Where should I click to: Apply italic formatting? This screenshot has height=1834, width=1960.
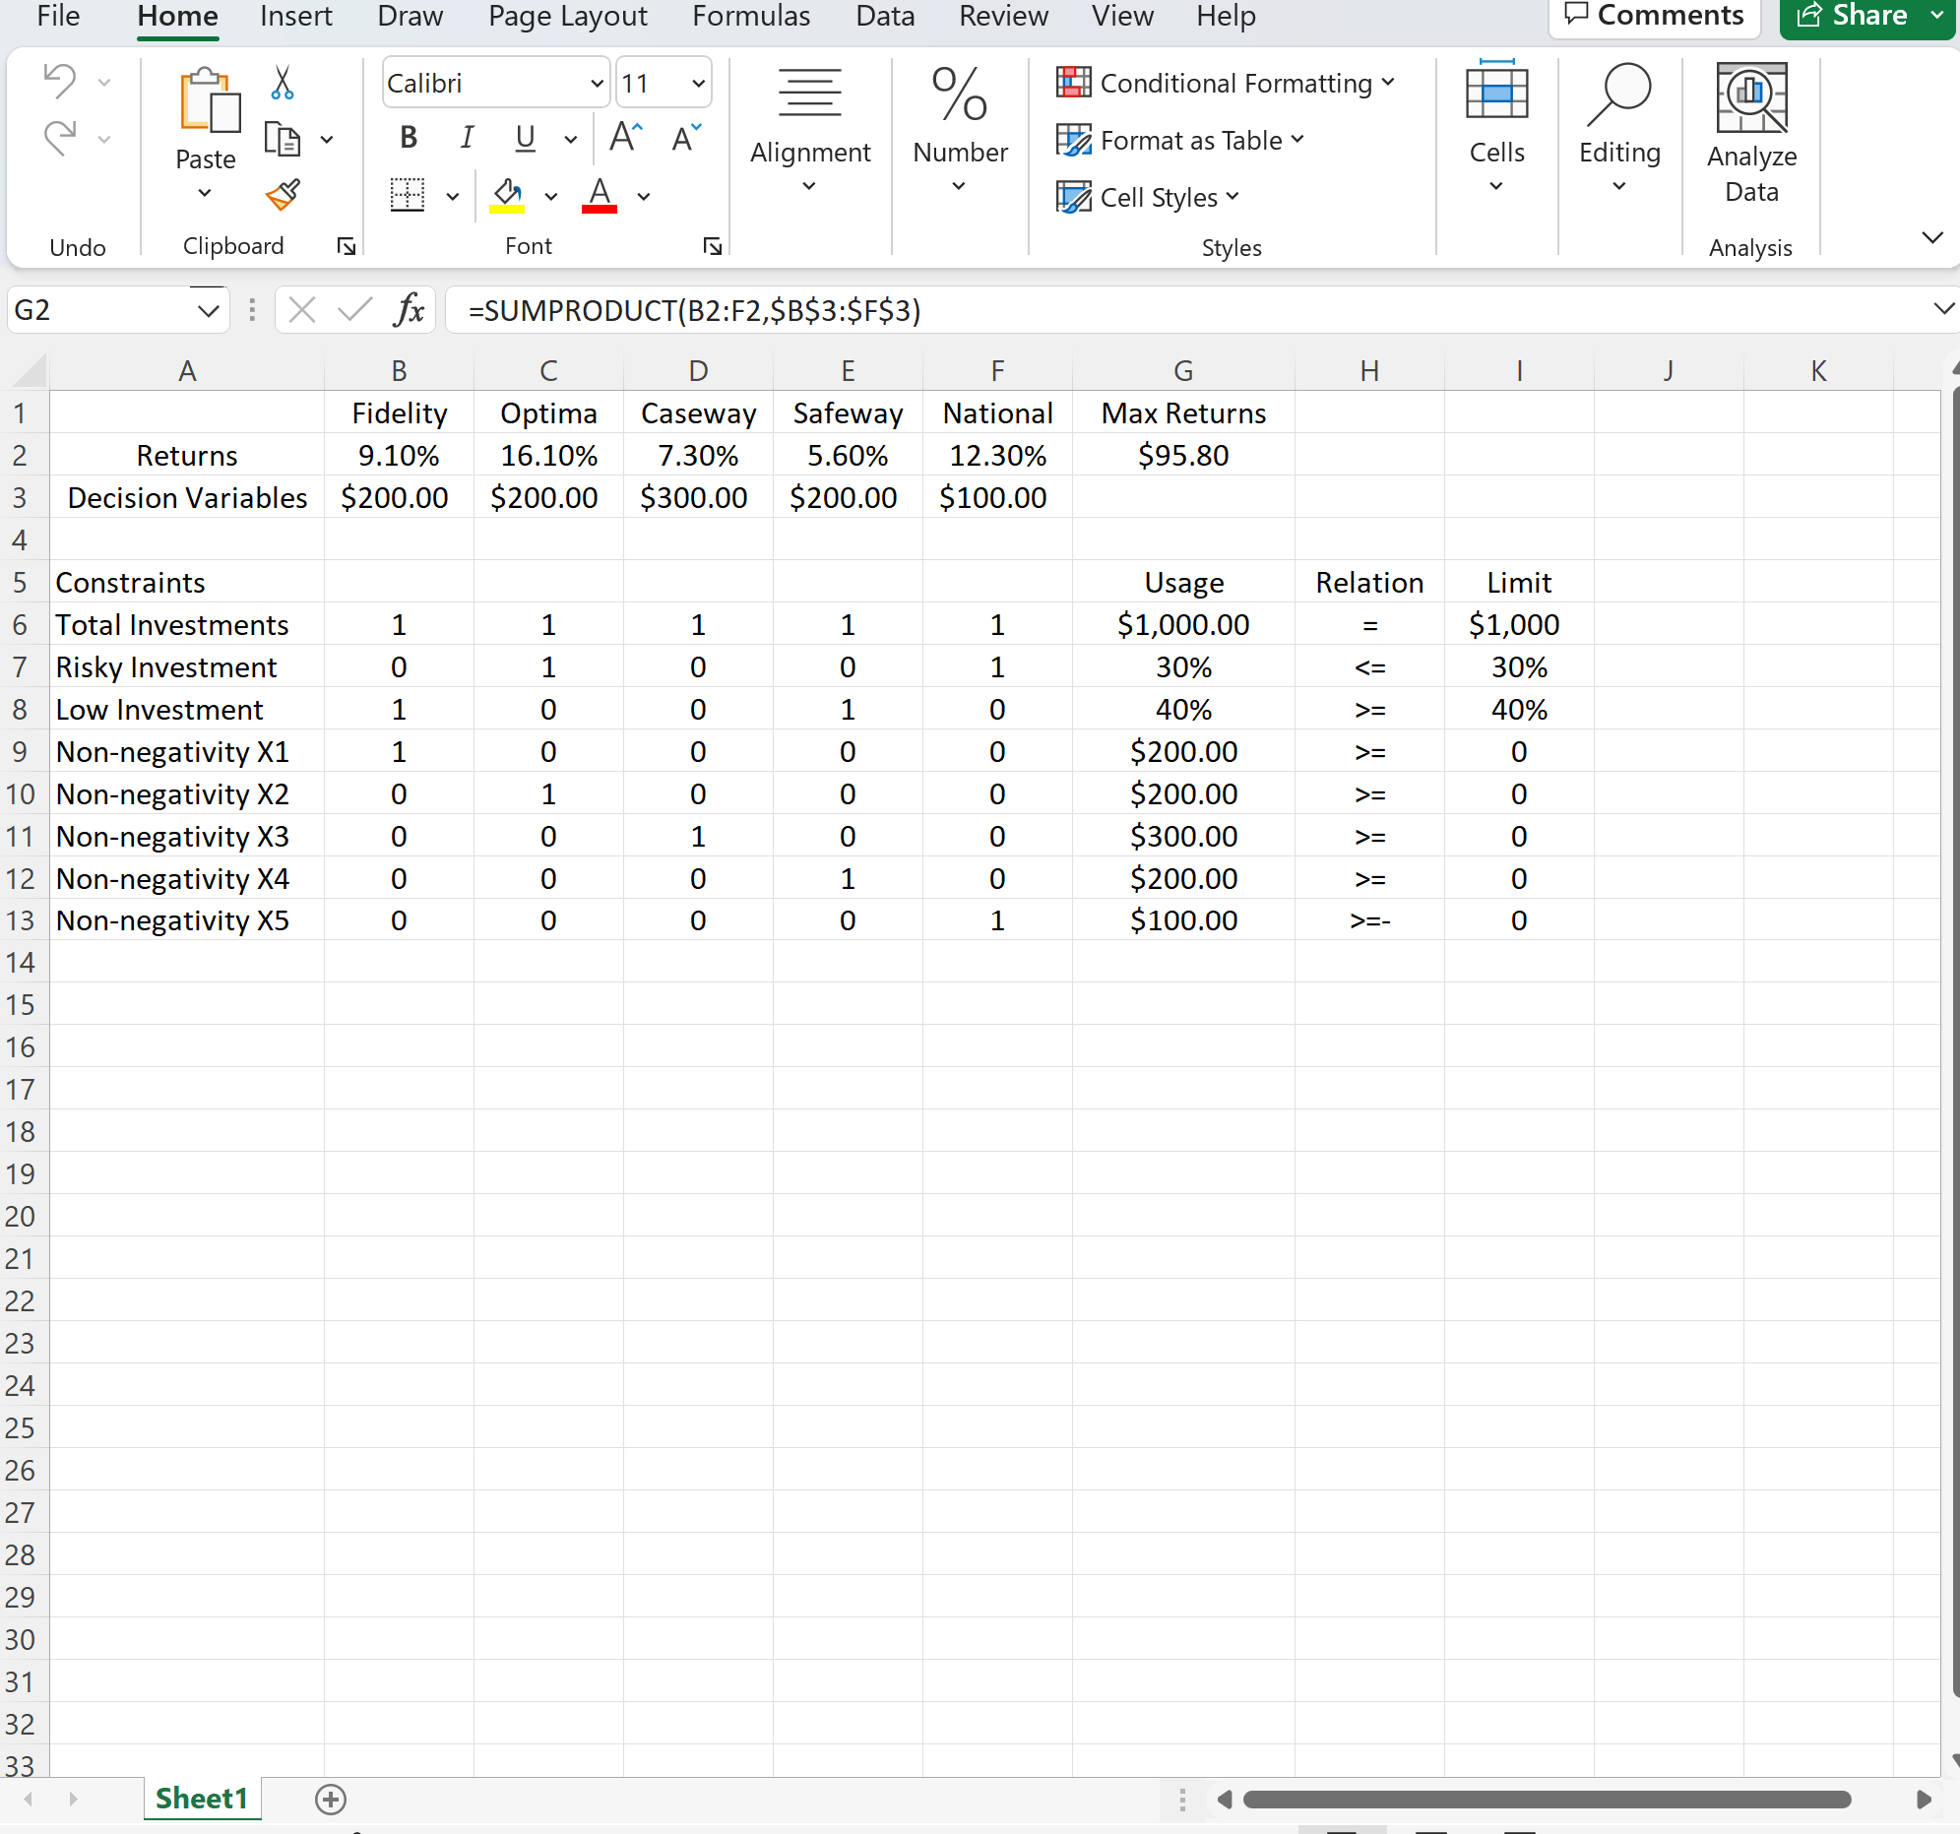click(x=467, y=138)
